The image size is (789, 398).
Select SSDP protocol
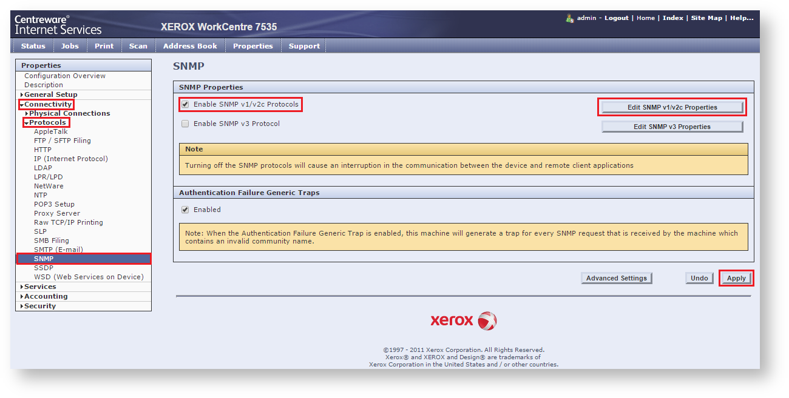point(43,268)
